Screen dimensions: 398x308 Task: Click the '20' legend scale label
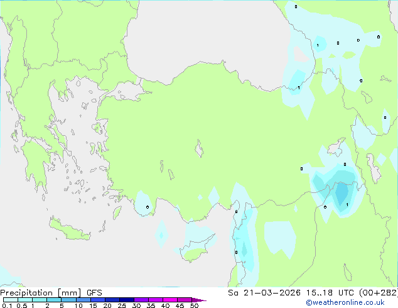107,305
